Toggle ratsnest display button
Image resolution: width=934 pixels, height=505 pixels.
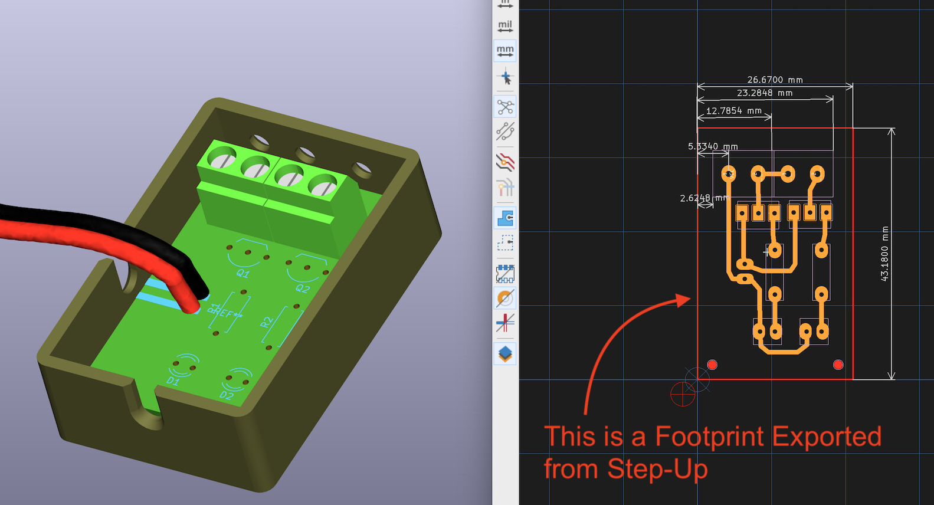pyautogui.click(x=505, y=107)
